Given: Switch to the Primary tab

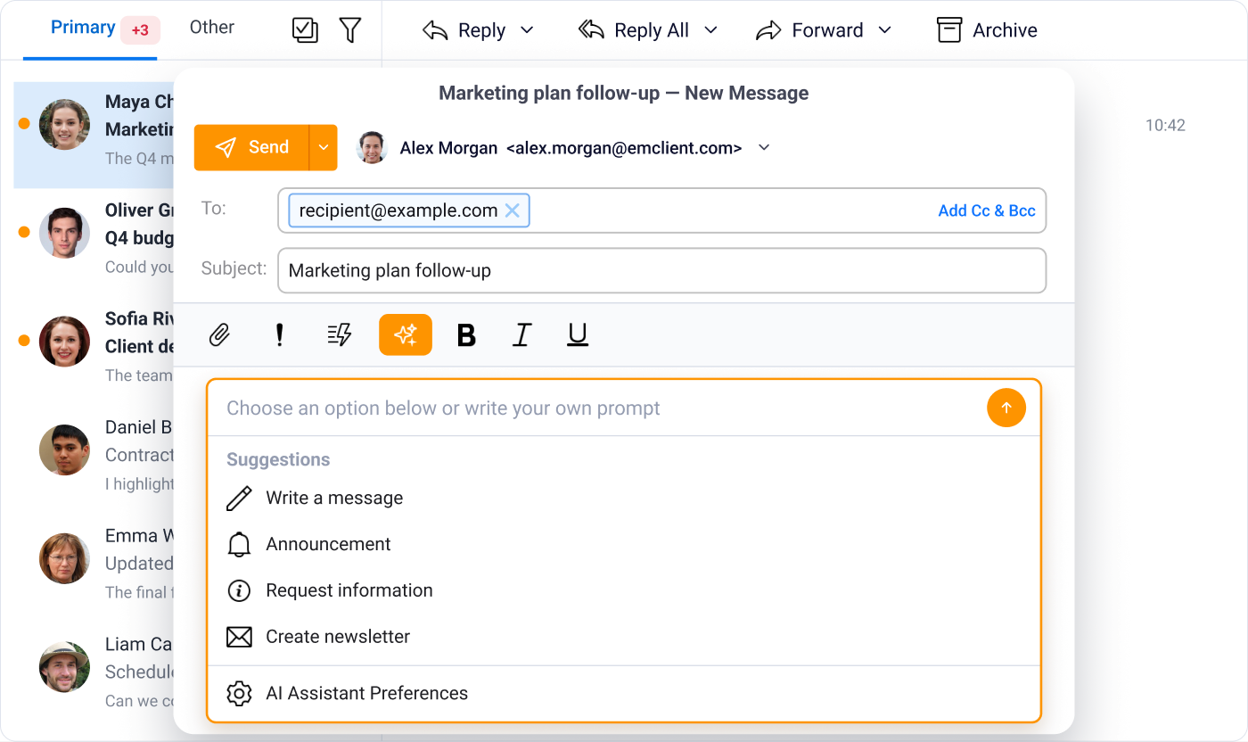Looking at the screenshot, I should [83, 28].
